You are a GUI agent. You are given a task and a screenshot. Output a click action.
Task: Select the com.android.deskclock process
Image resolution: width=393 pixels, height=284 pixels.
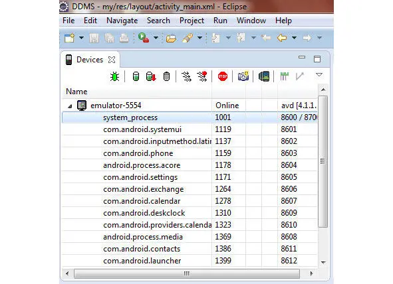(x=190, y=213)
